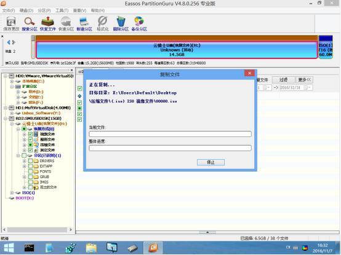
Task: Open the command prompt taskbar icon
Action: click(x=29, y=248)
